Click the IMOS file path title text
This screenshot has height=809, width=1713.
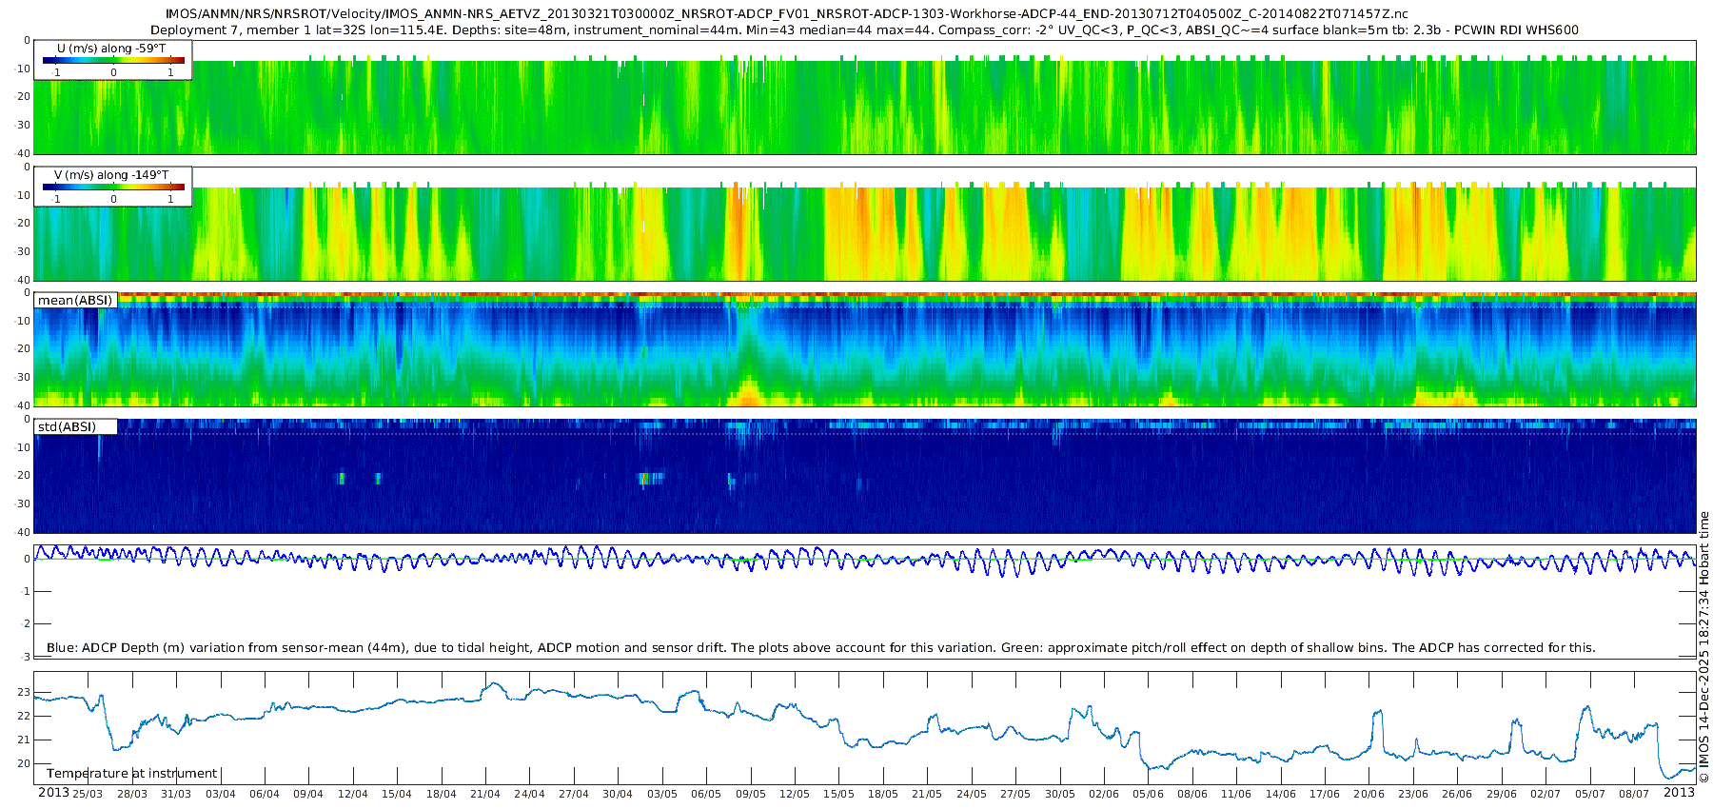[786, 14]
